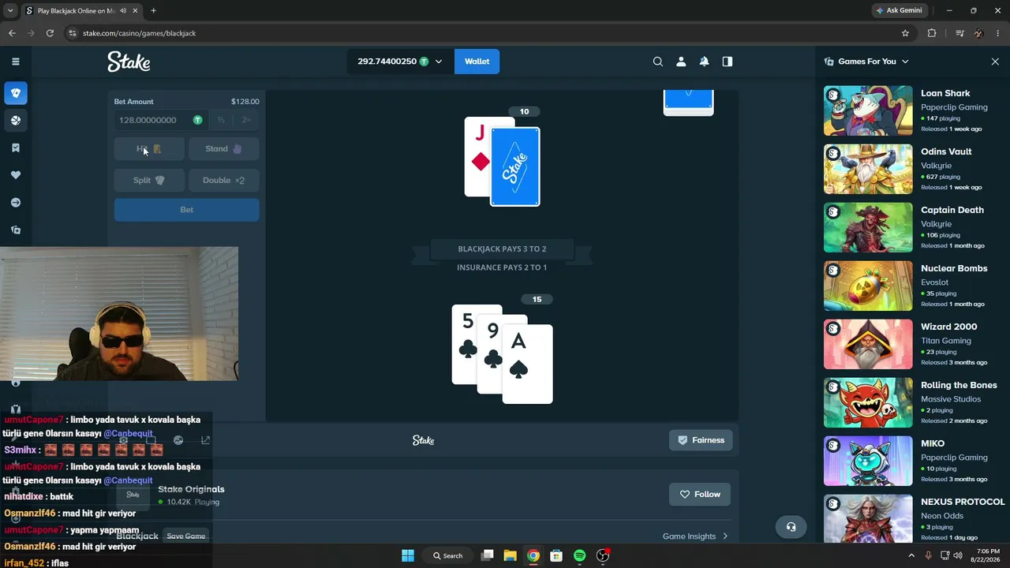Open Odins Vault game thumbnail
1010x568 pixels.
point(868,169)
